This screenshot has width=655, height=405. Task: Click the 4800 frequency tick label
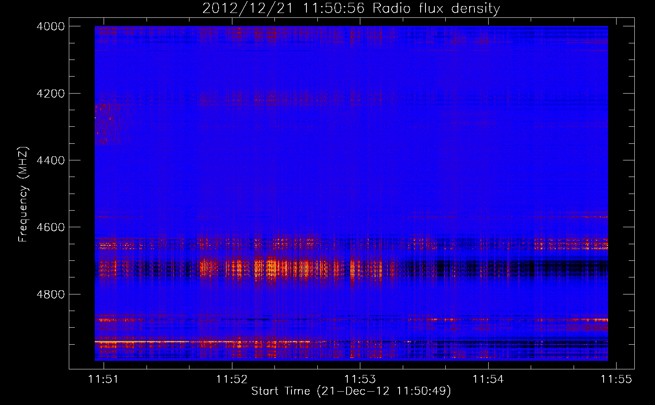coord(51,294)
